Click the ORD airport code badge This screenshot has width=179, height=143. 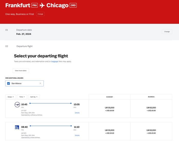click(x=73, y=5)
